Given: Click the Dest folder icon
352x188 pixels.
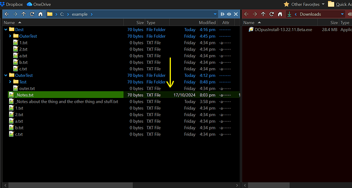Looking at the screenshot, I should pos(12,30).
